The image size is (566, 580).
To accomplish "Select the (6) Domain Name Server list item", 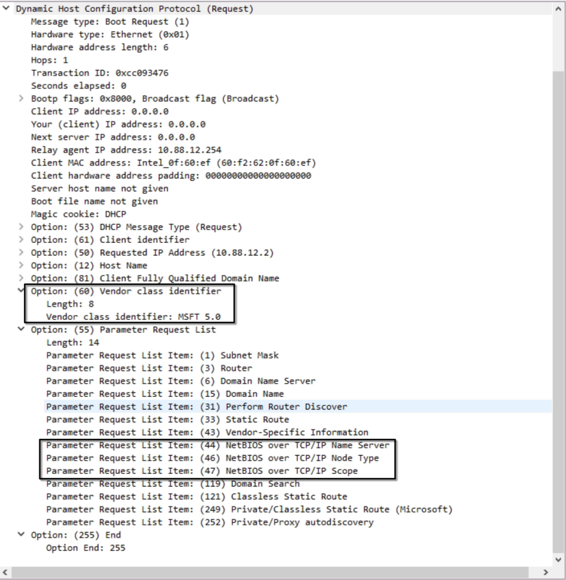I will pos(181,381).
